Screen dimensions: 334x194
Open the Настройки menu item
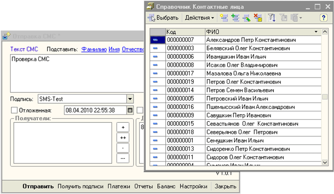point(194,187)
